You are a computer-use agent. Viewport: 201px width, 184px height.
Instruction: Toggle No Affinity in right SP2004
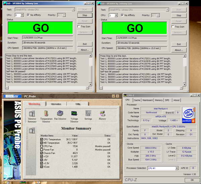(x=122, y=15)
